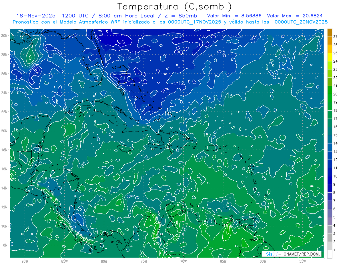343x265 pixels.
Task: Click legend value "20" on the color scale
Action: coord(335,94)
